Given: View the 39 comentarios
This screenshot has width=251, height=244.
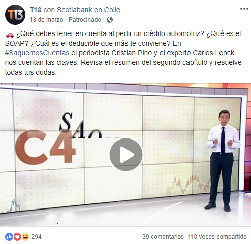Looking at the screenshot, I should [x=163, y=237].
